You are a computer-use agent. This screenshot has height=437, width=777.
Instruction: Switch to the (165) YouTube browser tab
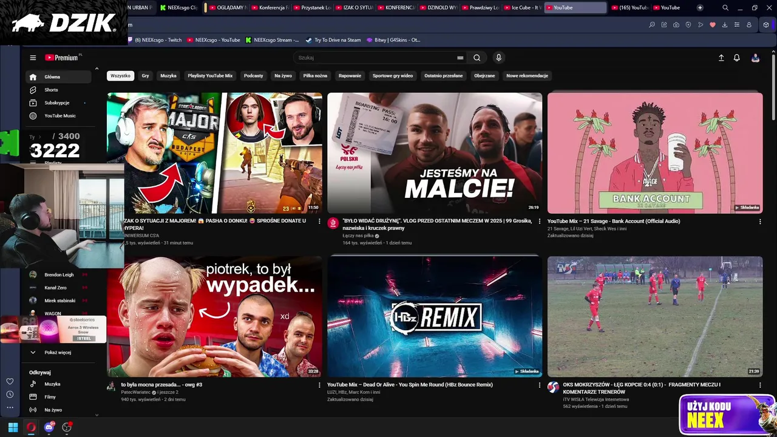629,8
